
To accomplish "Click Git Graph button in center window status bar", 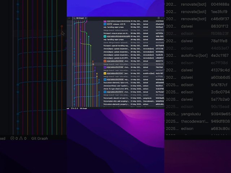I will pyautogui.click(x=83, y=108).
